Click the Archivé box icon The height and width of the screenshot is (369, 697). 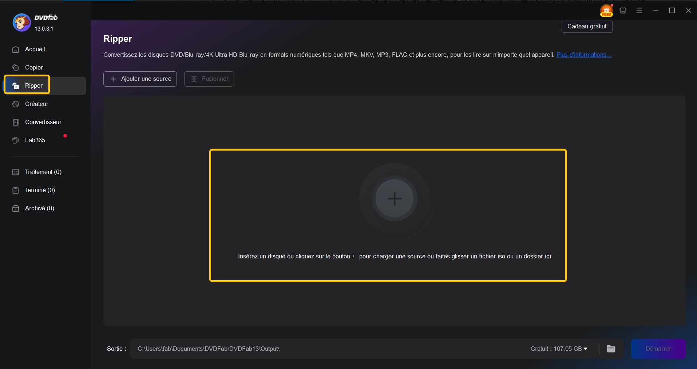point(16,209)
